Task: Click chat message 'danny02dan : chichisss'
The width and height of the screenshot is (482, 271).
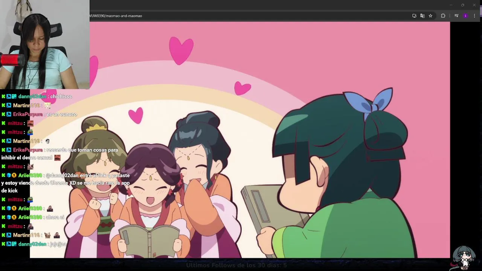Action: click(37, 97)
